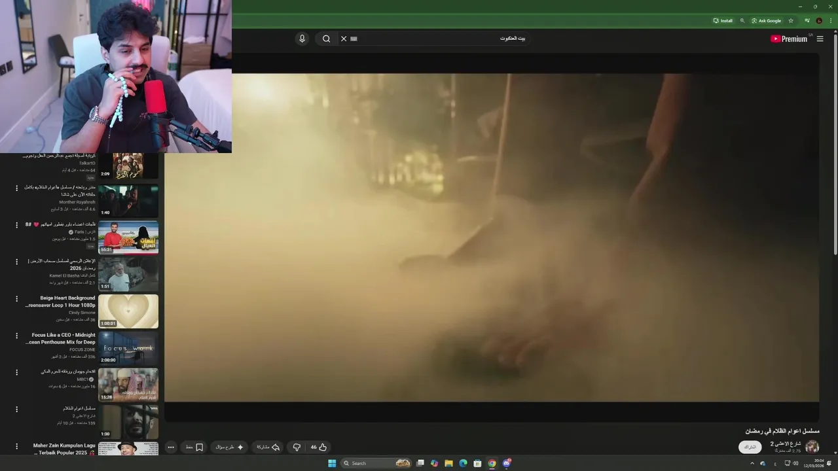Open options menu for Maher Zain video
This screenshot has width=838, height=471.
17,446
